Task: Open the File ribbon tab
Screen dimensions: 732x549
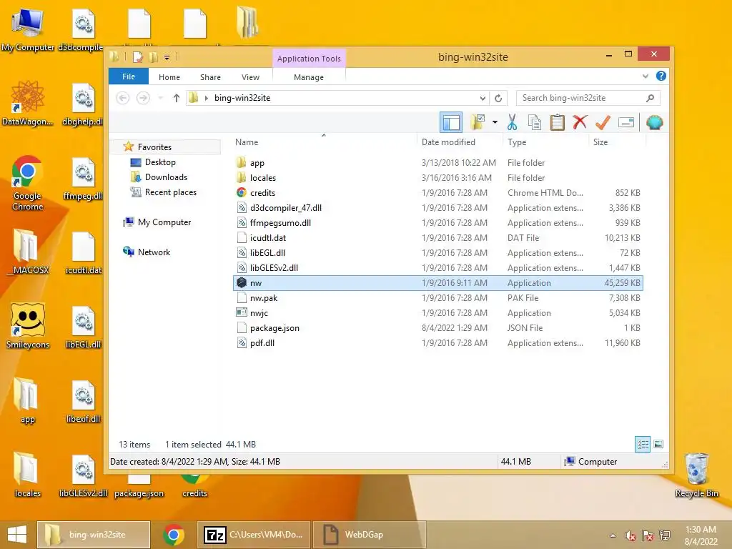Action: pos(129,76)
